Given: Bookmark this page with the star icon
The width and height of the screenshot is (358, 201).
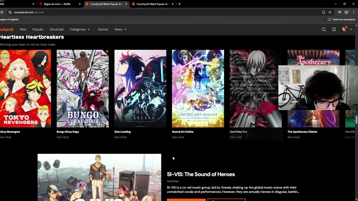Looking at the screenshot, I should (x=330, y=12).
